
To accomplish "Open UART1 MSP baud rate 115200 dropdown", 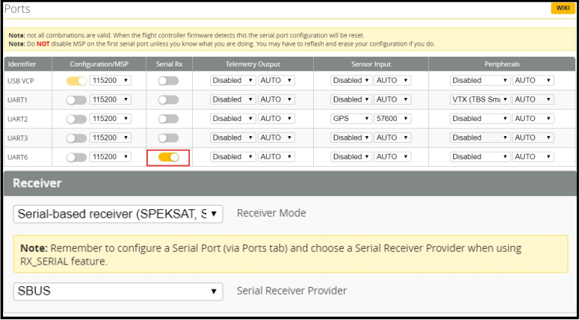I will [x=110, y=99].
